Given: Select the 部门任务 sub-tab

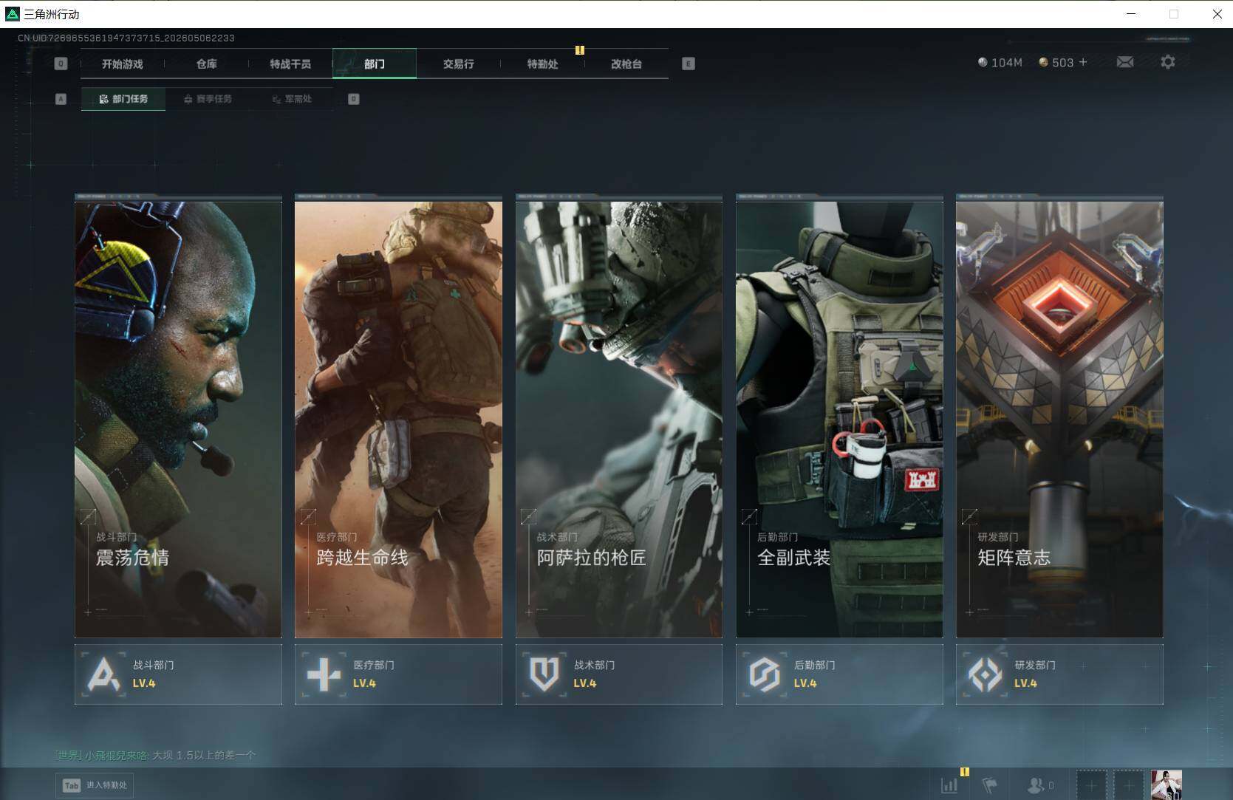Looking at the screenshot, I should tap(123, 99).
